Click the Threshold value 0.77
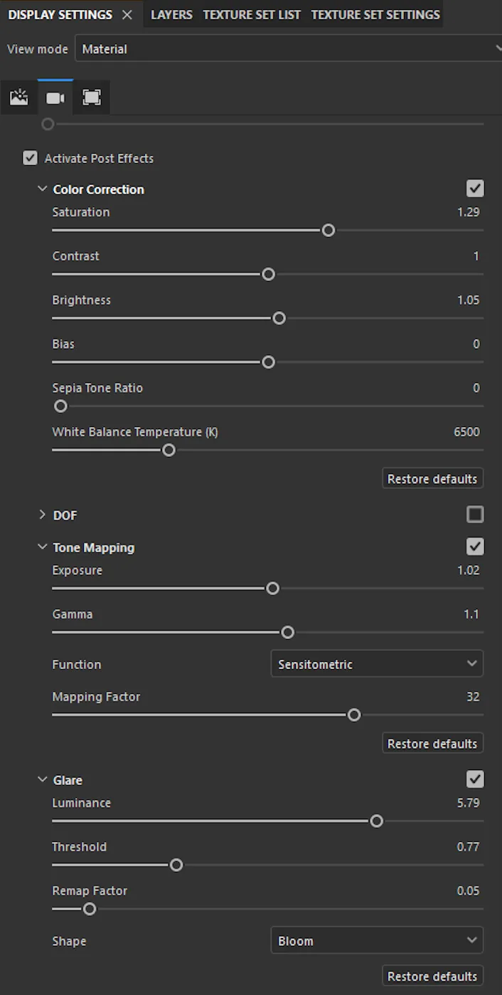Viewport: 502px width, 995px height. tap(469, 847)
